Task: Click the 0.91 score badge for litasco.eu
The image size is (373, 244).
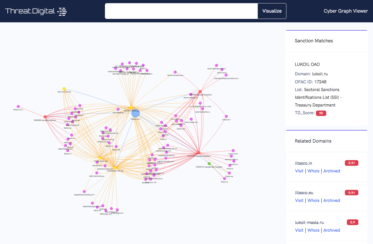Action: pos(351,193)
